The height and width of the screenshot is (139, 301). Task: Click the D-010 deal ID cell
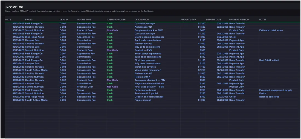(63, 97)
